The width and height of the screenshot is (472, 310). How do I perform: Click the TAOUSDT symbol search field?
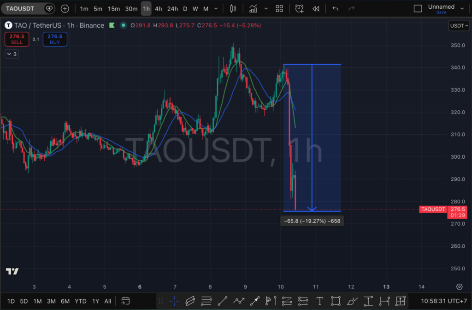(23, 9)
